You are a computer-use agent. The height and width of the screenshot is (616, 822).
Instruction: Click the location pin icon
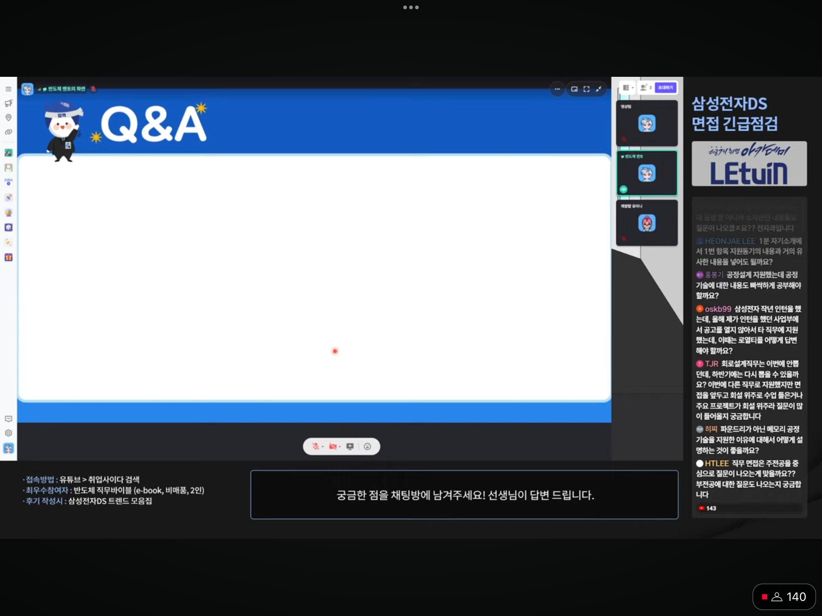point(8,118)
